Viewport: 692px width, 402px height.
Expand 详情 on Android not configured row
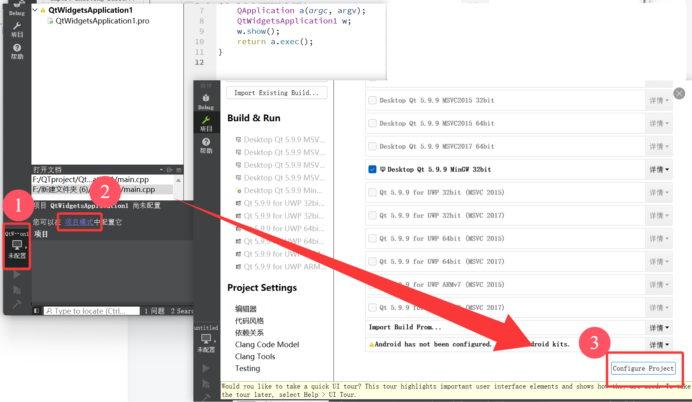659,345
